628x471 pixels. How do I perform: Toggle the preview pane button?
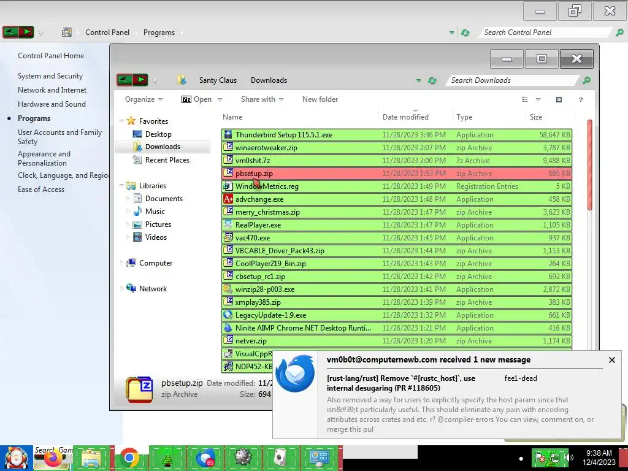(x=559, y=100)
